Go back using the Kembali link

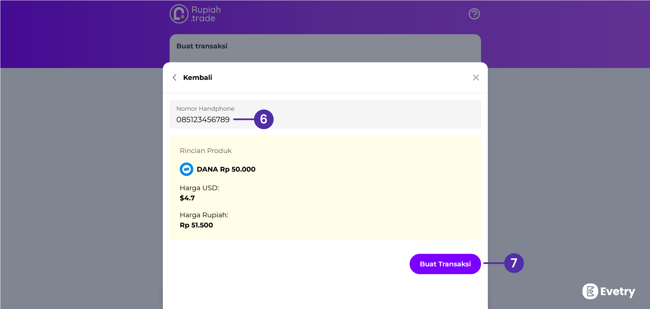click(x=197, y=78)
